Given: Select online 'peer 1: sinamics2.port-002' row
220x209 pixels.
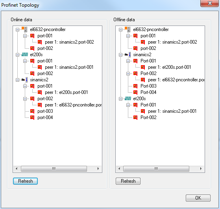Looking at the screenshot, I should tap(69, 42).
